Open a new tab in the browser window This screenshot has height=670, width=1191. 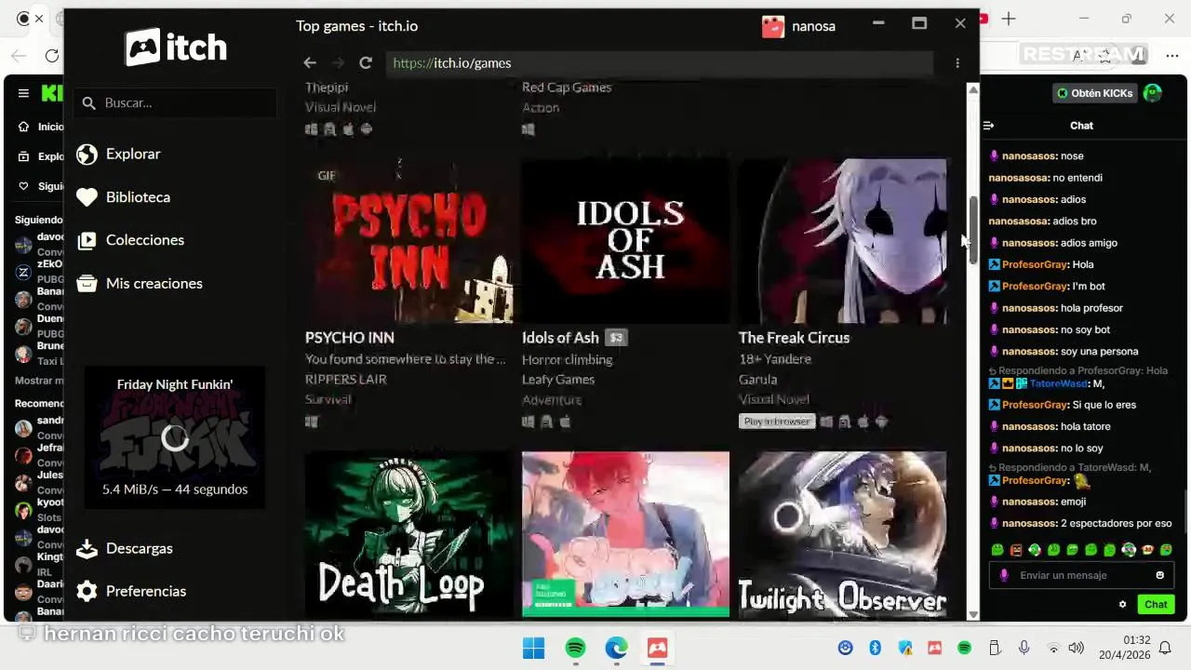[x=1009, y=19]
